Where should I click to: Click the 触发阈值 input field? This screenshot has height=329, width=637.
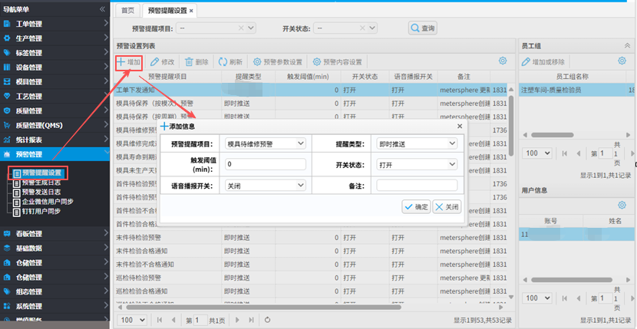265,164
